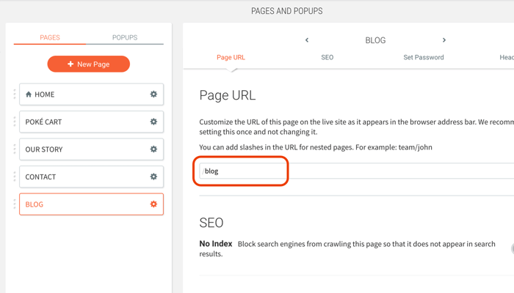This screenshot has height=293, width=514.
Task: Open settings gear for BLOG page
Action: click(x=153, y=204)
